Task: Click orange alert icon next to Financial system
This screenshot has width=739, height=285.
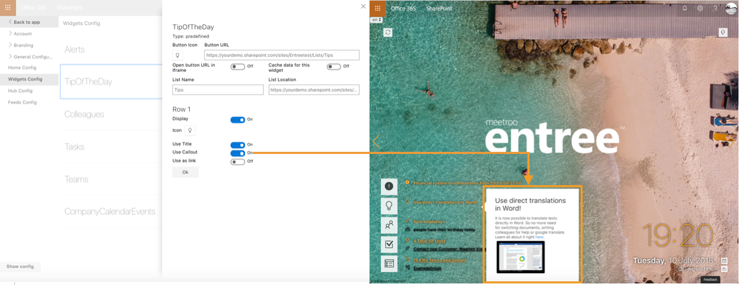Action: pyautogui.click(x=408, y=183)
